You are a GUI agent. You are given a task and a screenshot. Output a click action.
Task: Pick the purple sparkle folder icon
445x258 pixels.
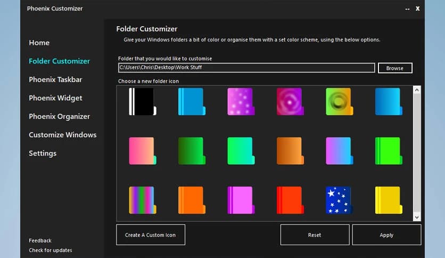(x=241, y=101)
